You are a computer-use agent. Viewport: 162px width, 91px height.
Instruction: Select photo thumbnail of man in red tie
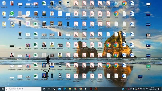click(x=12, y=55)
